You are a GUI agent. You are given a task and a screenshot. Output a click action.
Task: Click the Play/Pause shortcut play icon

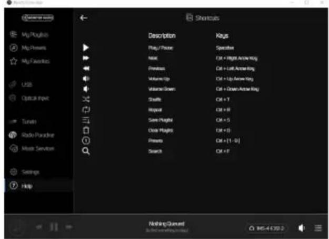tap(86, 47)
